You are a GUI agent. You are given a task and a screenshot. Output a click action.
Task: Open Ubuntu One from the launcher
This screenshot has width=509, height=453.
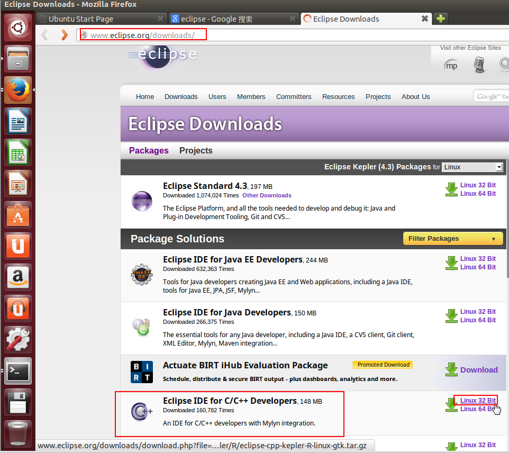click(18, 246)
